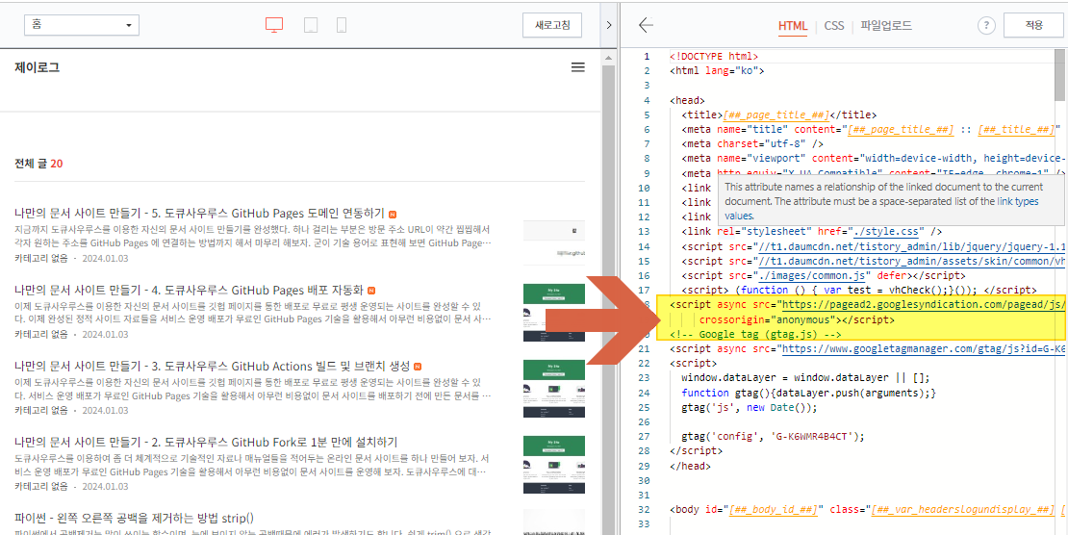Open help question mark icon
Image resolution: width=1068 pixels, height=535 pixels.
(986, 26)
